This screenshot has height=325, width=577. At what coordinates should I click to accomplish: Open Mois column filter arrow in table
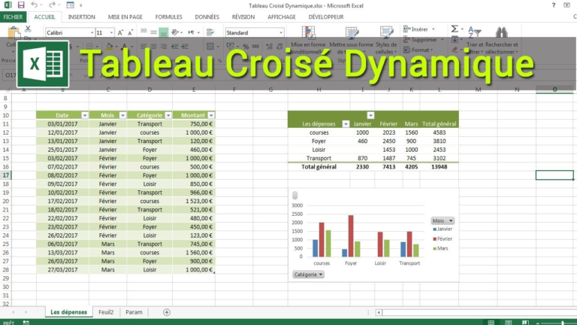122,115
